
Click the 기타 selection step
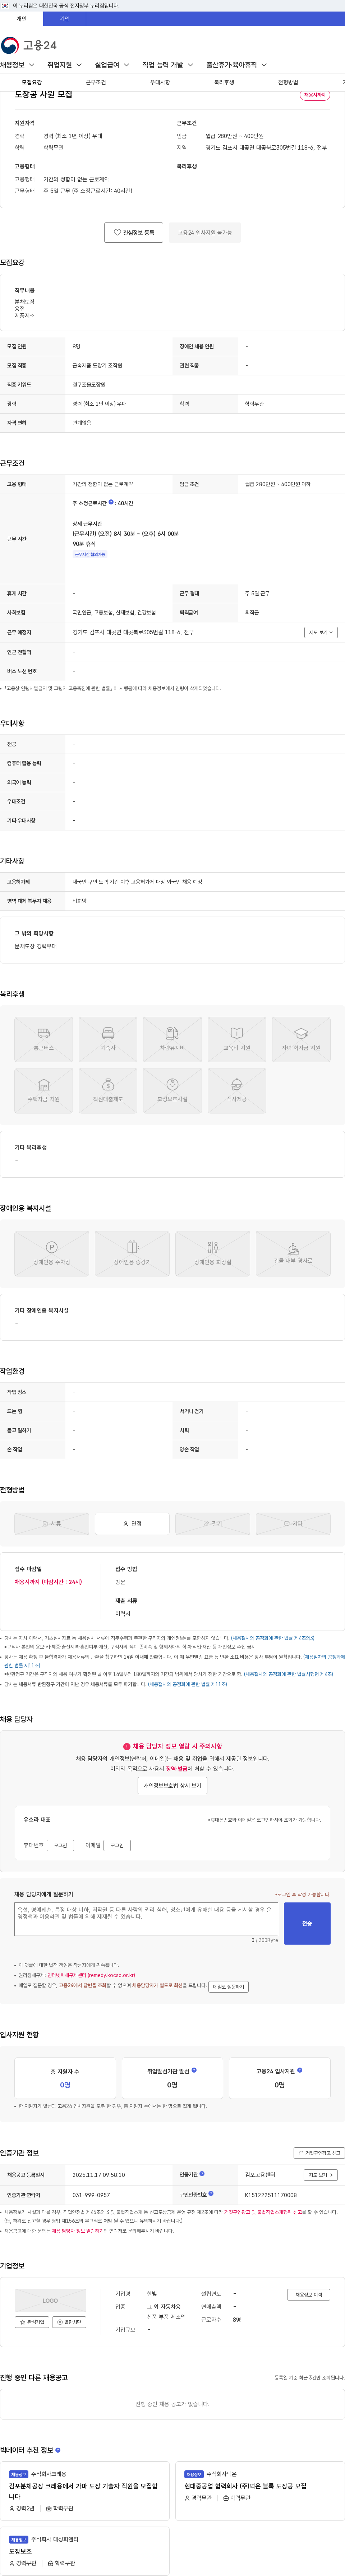tap(293, 1523)
